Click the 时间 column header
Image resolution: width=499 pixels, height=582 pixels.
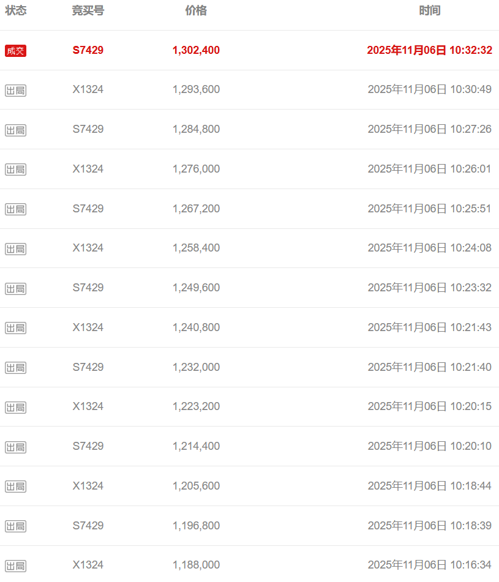point(430,11)
